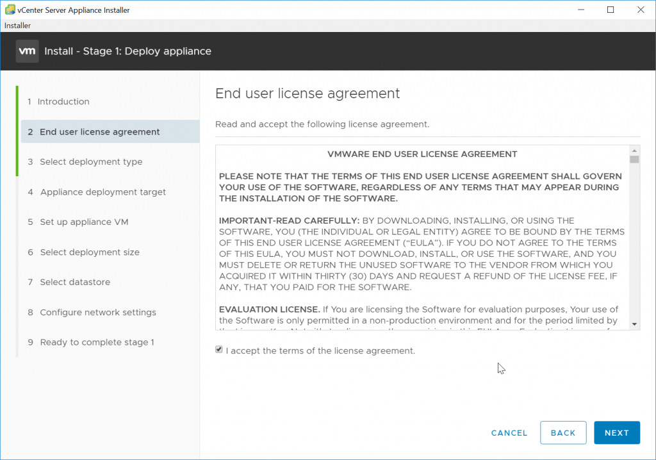This screenshot has height=460, width=656.
Task: Click the license scrollbar up arrow
Action: [635, 151]
